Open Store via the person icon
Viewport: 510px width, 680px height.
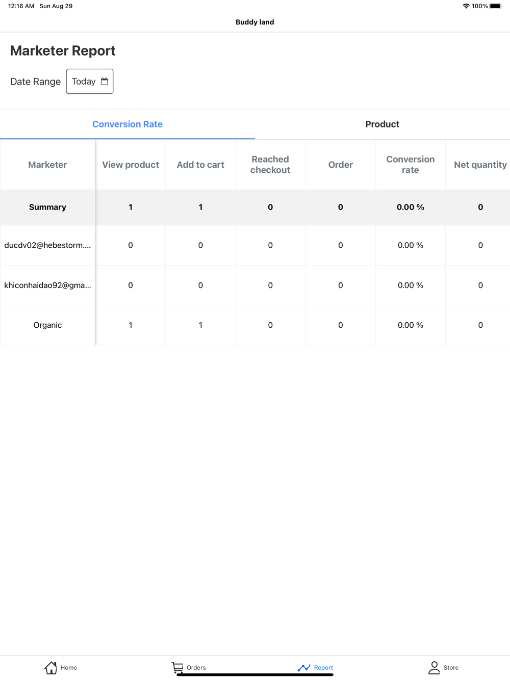tap(434, 667)
